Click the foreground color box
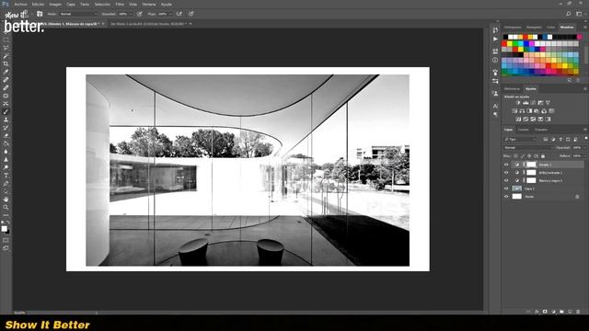This screenshot has height=331, width=589. [x=4, y=229]
